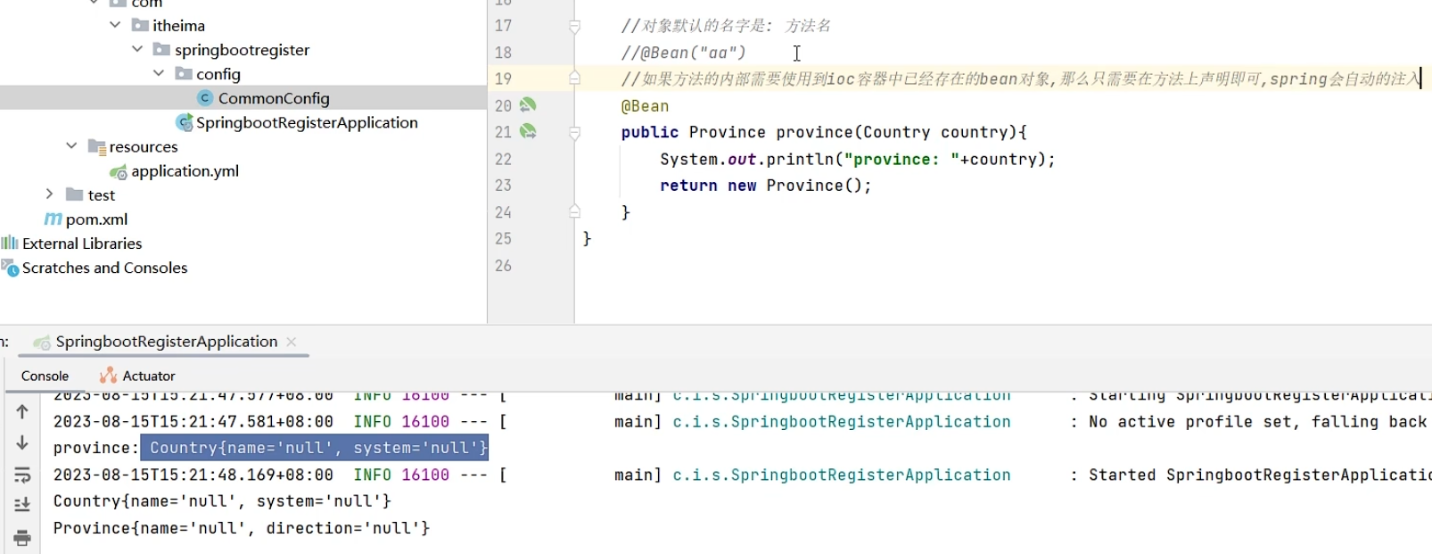This screenshot has height=554, width=1432.
Task: Click the up arrow in the console toolbar
Action: [22, 411]
